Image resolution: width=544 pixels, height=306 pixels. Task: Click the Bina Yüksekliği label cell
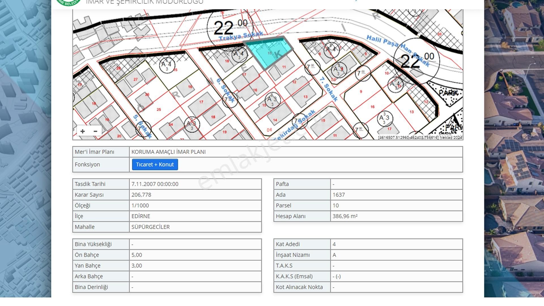(101, 244)
